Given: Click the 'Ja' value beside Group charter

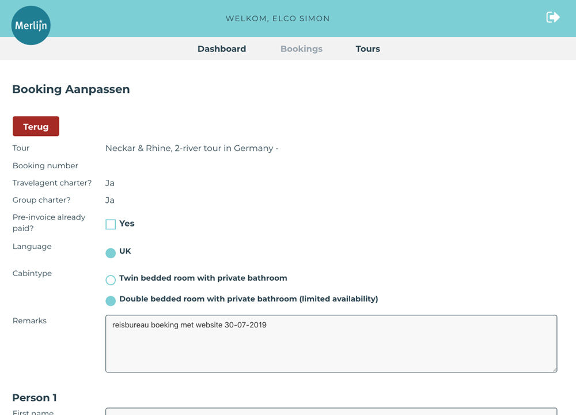Looking at the screenshot, I should (x=110, y=201).
